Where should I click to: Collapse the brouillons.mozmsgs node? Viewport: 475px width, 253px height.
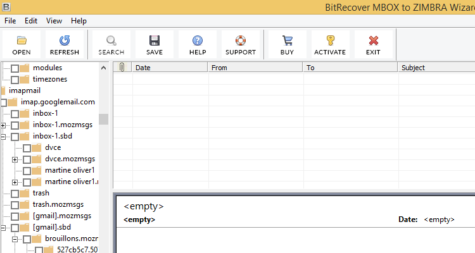(15, 239)
